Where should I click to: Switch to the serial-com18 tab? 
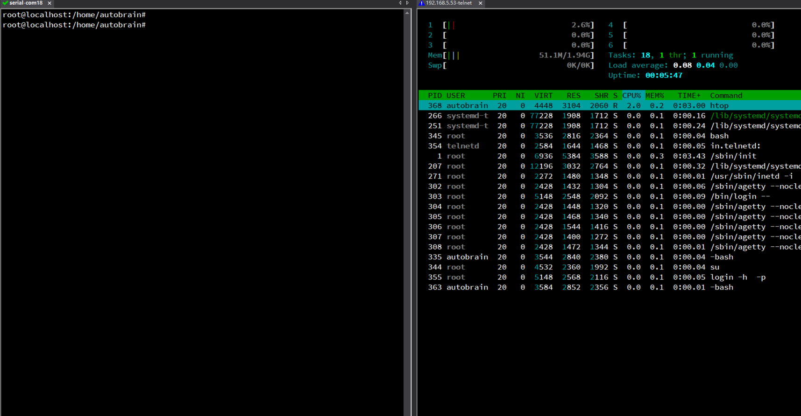(26, 3)
